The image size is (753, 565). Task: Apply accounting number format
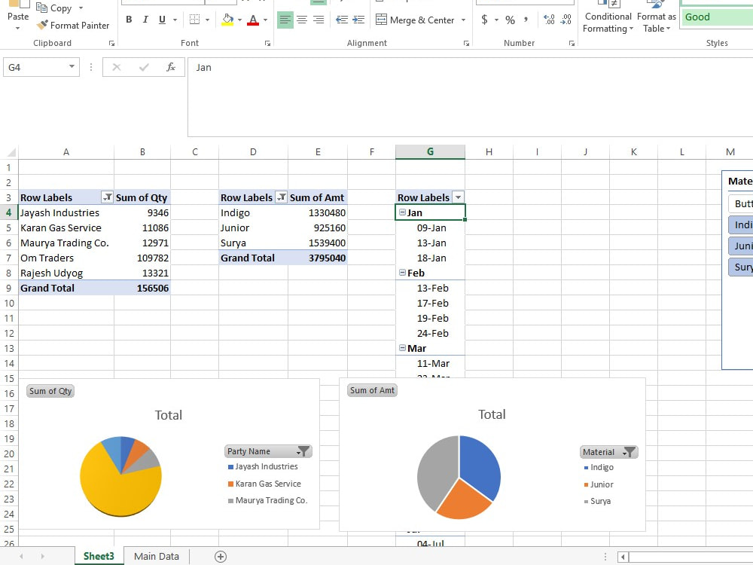click(484, 20)
